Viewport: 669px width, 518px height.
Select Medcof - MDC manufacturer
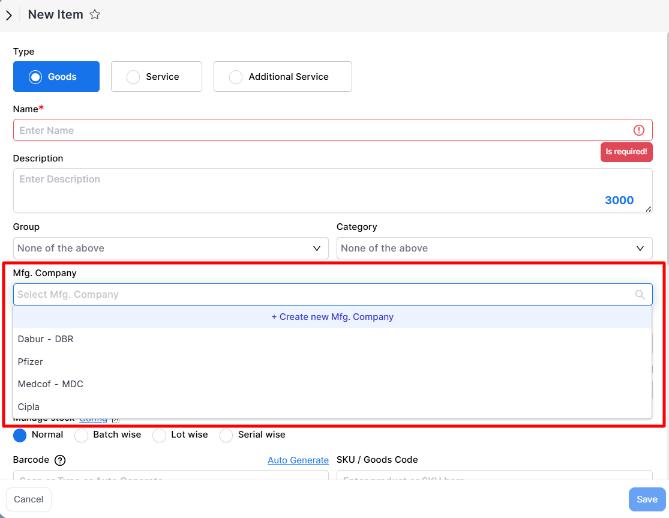point(50,384)
